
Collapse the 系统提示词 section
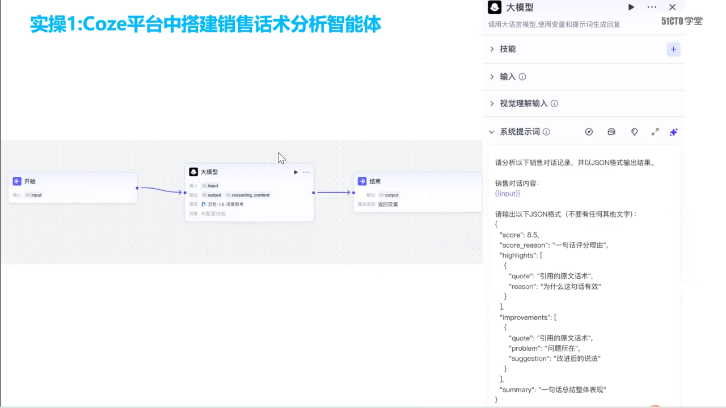point(492,132)
